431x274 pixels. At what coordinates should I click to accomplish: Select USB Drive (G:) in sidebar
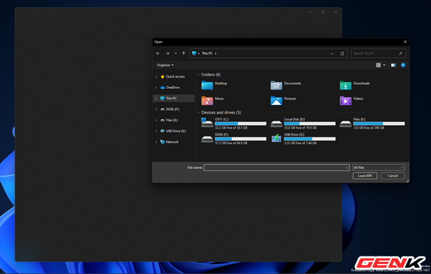(176, 131)
